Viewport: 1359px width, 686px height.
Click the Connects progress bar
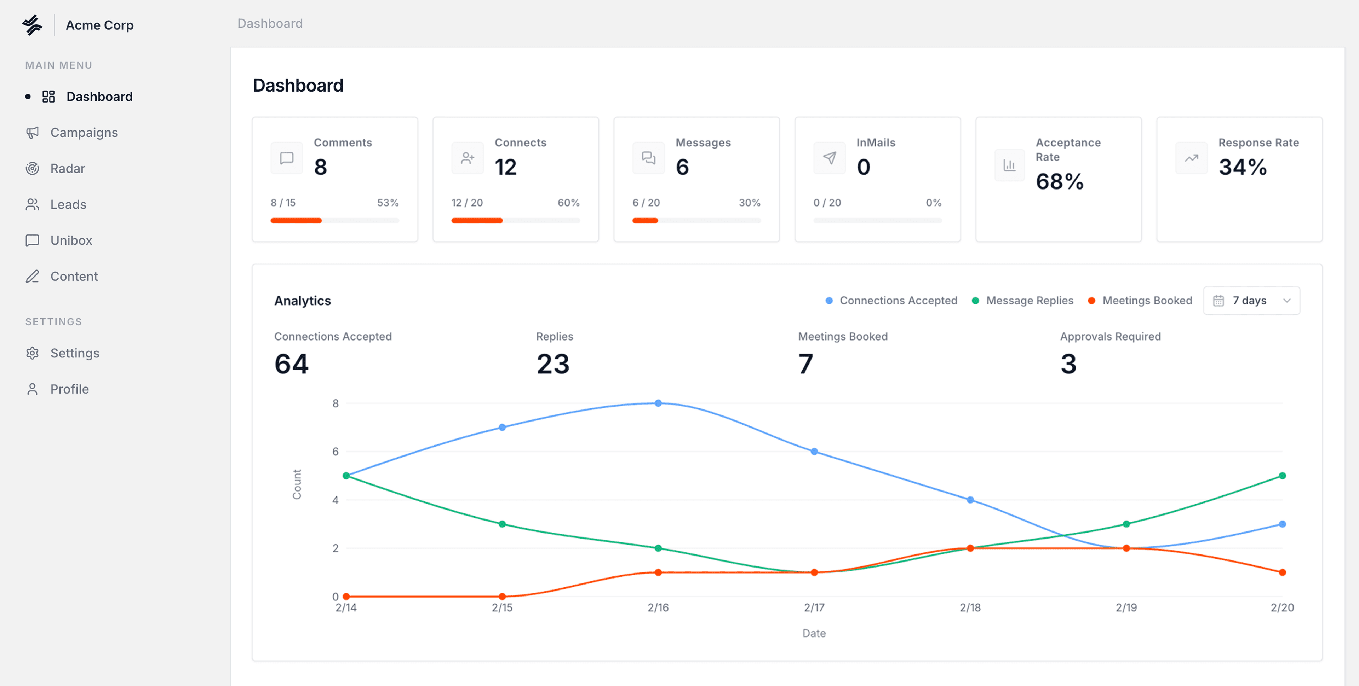515,220
